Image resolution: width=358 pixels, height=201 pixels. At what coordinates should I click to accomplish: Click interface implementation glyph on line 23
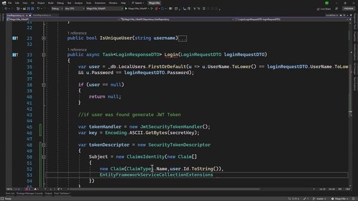pos(15,39)
